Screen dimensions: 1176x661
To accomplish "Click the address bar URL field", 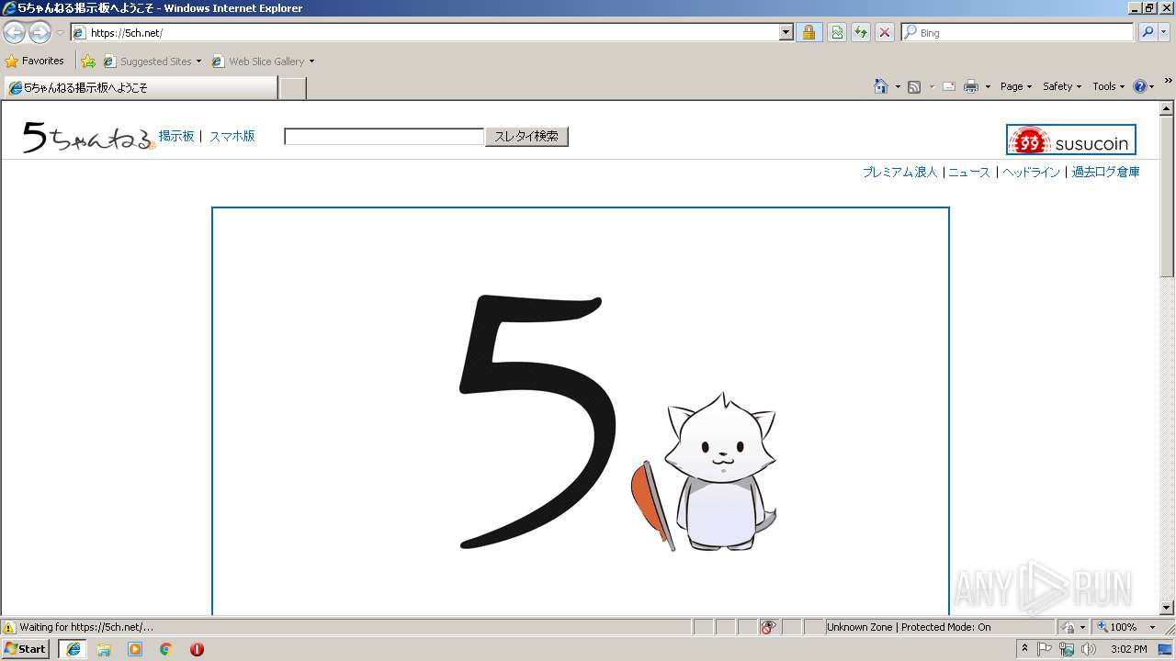I will coord(424,33).
